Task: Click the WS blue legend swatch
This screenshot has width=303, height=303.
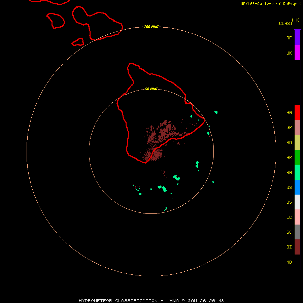Action: tap(297, 187)
